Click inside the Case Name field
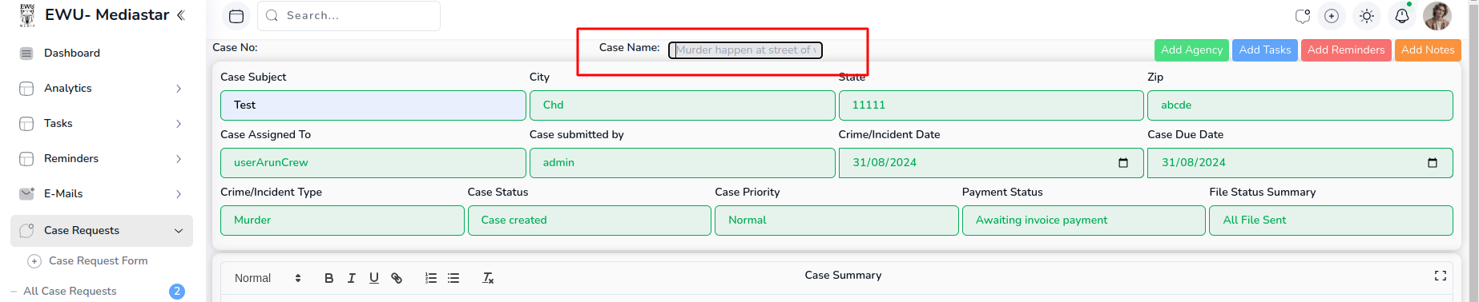Screen dimensions: 1479x302 tap(745, 50)
